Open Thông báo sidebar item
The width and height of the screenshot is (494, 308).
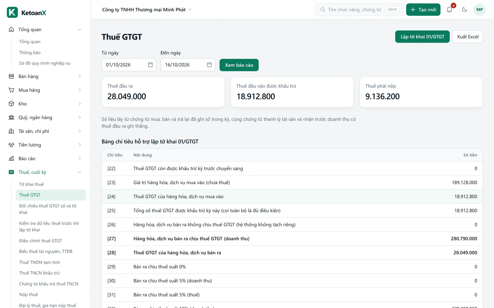tap(51, 53)
